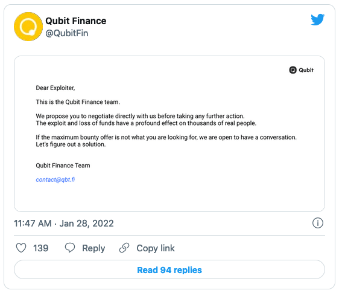Open the tweet timestamp 11:47 AM

point(33,224)
